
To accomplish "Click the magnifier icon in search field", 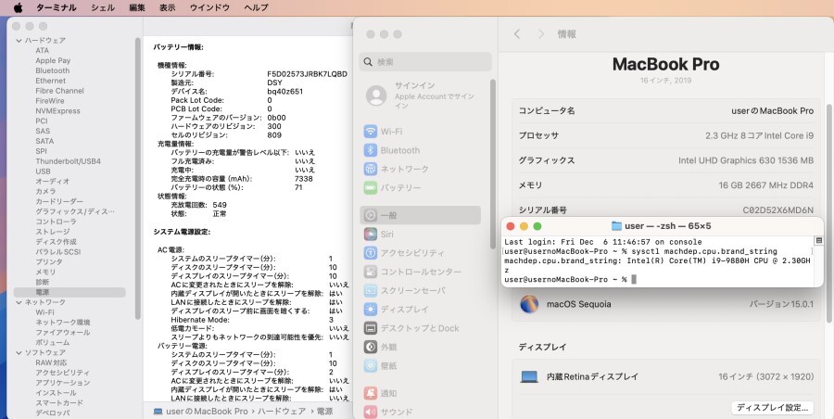I will coord(368,62).
